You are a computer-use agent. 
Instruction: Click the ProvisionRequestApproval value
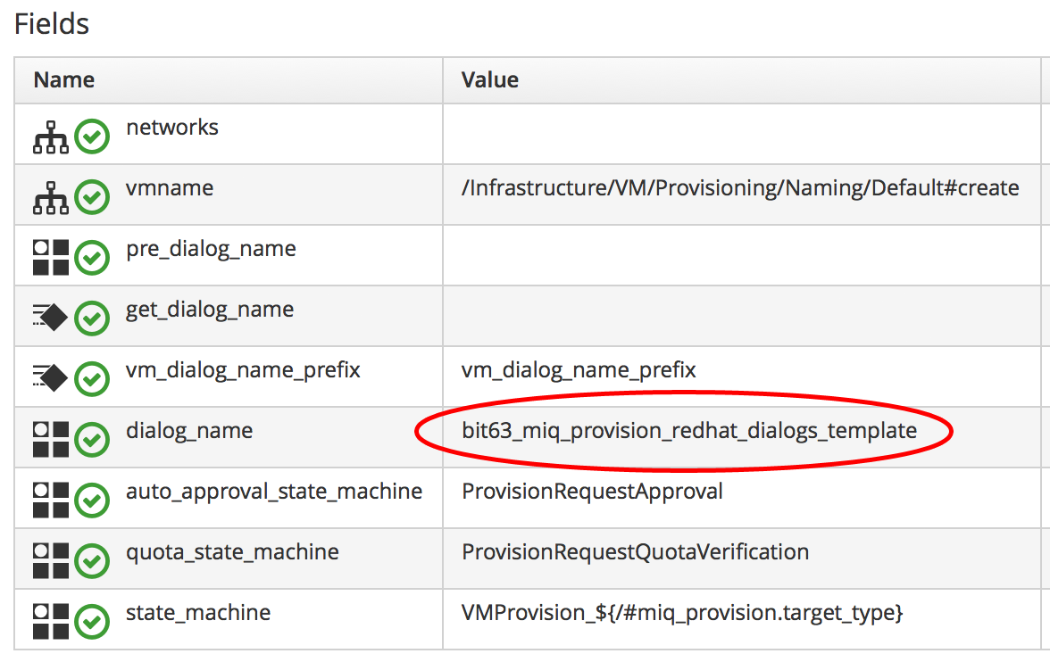click(592, 492)
